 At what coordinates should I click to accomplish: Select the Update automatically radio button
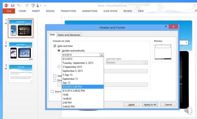tap(59, 51)
